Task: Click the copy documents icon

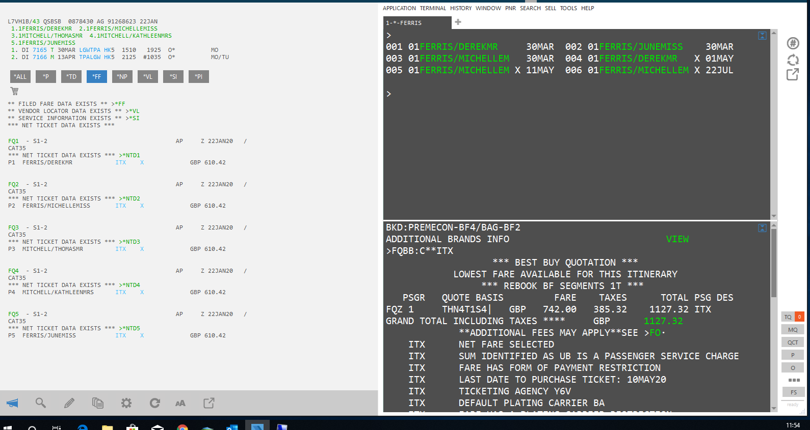Action: (98, 403)
